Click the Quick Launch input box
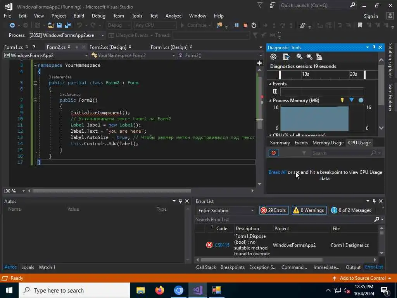 pyautogui.click(x=314, y=5)
